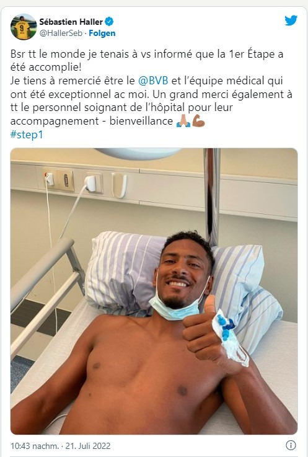This screenshot has width=308, height=457.
Task: Click the date 21. Juli 2022
Action: pos(88,446)
